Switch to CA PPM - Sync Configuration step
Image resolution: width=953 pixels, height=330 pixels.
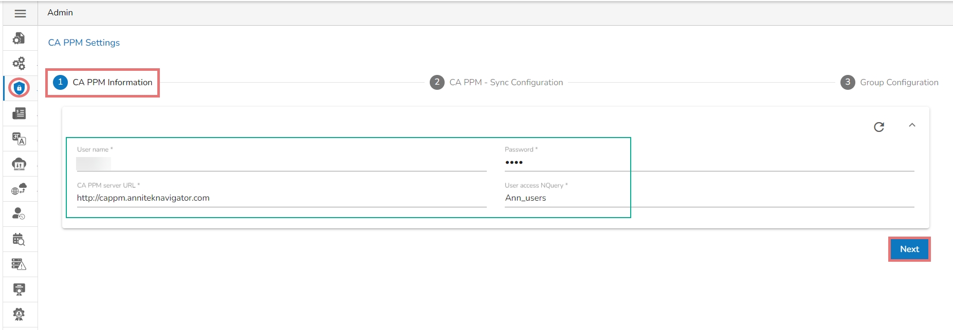click(x=497, y=82)
